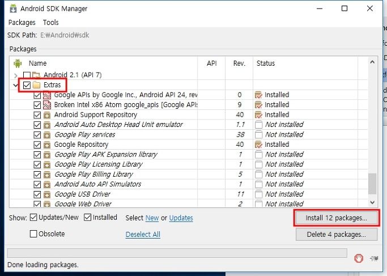This screenshot has width=387, height=276.
Task: Click the Android SDK Manager title bar icon
Action: pos(13,9)
